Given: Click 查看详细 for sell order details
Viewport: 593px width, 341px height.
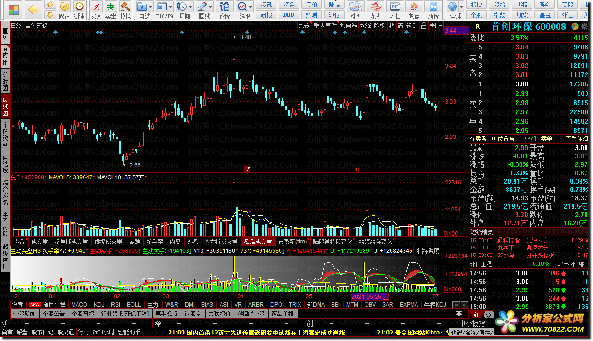Looking at the screenshot, I should point(577,138).
